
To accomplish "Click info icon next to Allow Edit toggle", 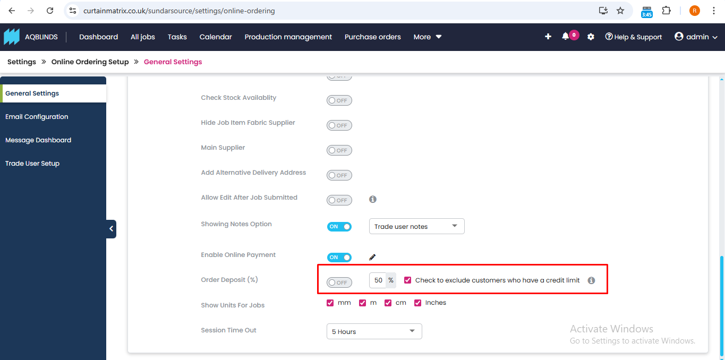I will coord(373,199).
